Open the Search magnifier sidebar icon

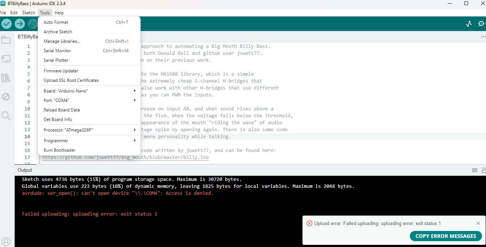[6, 116]
